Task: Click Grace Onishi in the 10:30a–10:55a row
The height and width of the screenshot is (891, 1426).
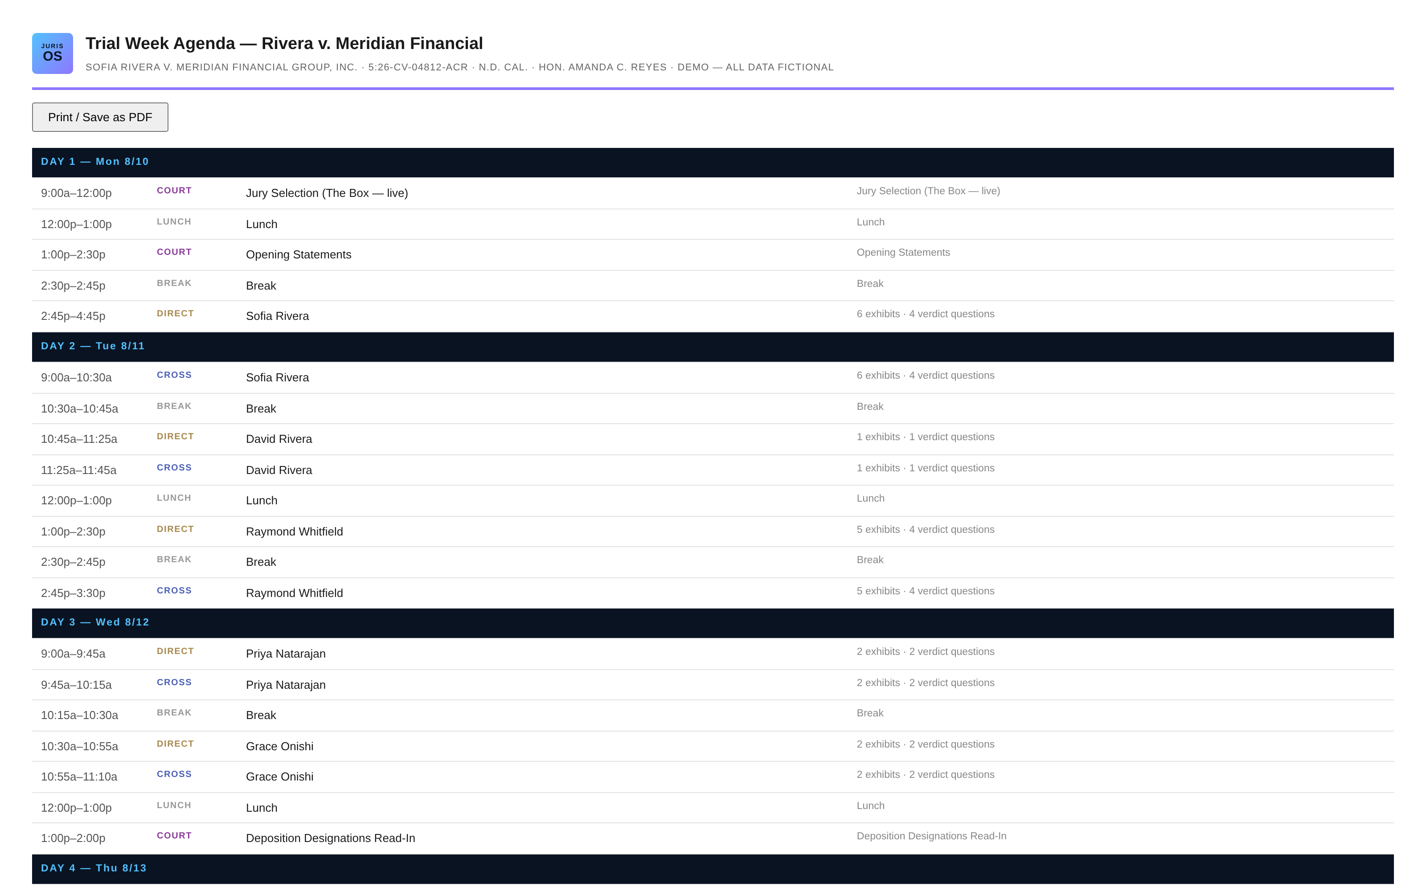Action: 280,746
